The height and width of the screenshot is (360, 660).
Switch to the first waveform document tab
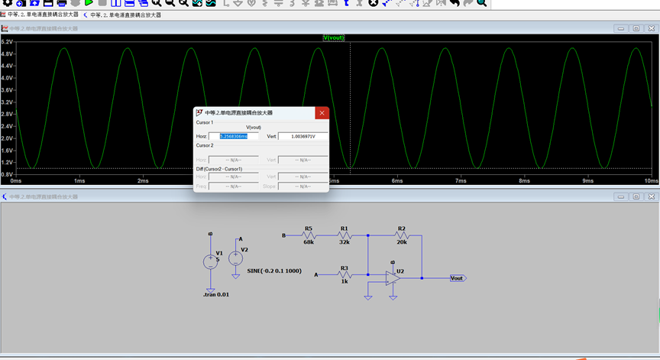(43, 15)
